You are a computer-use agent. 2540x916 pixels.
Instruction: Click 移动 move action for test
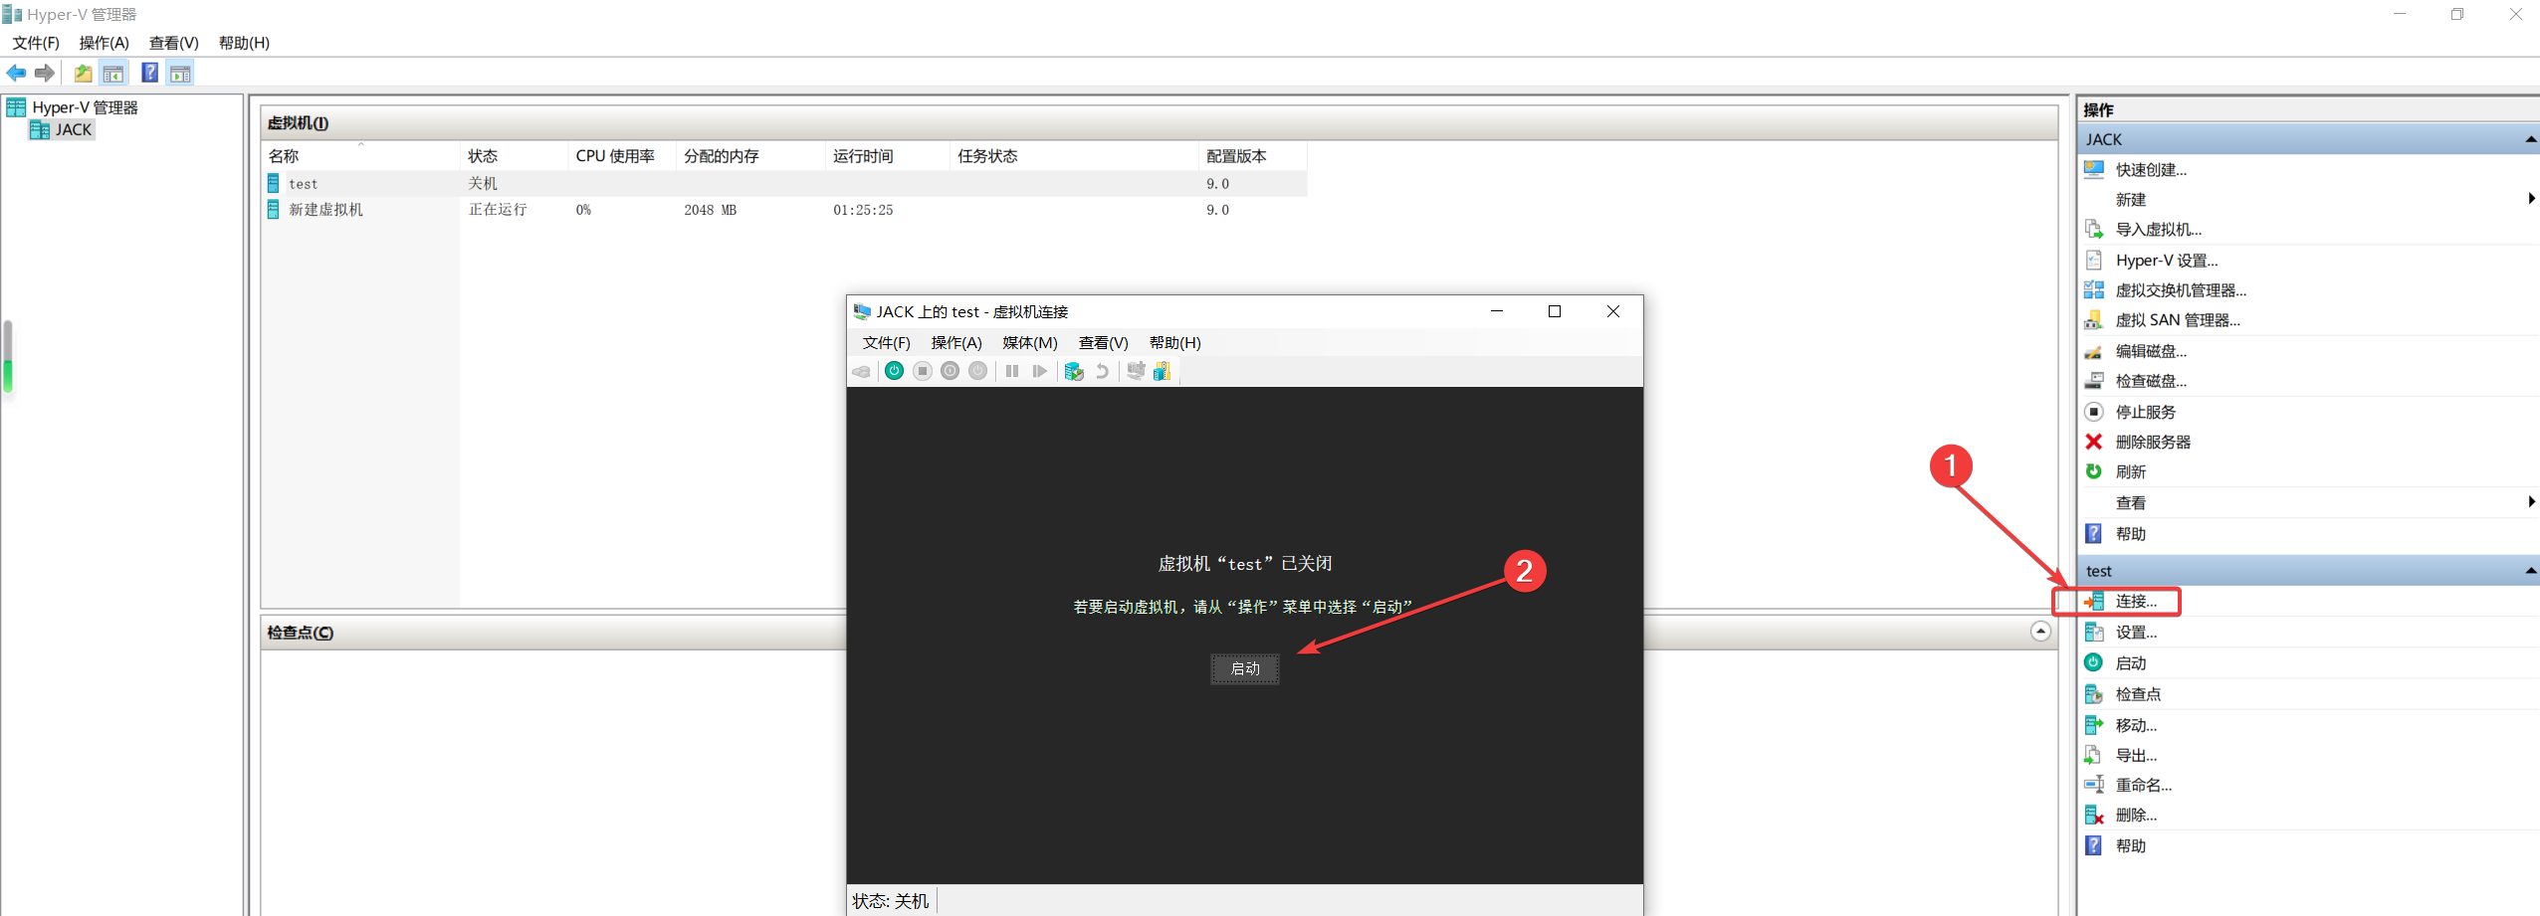click(x=2136, y=725)
